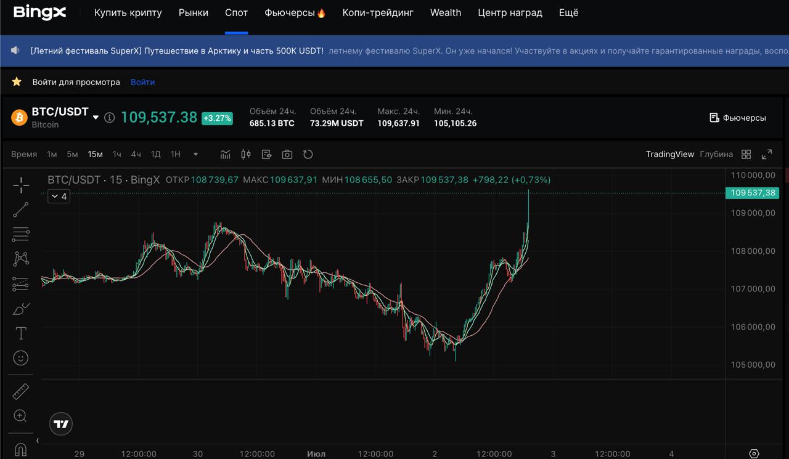Viewport: 789px width, 459px height.
Task: Open the emoji icons tool
Action: (x=21, y=358)
